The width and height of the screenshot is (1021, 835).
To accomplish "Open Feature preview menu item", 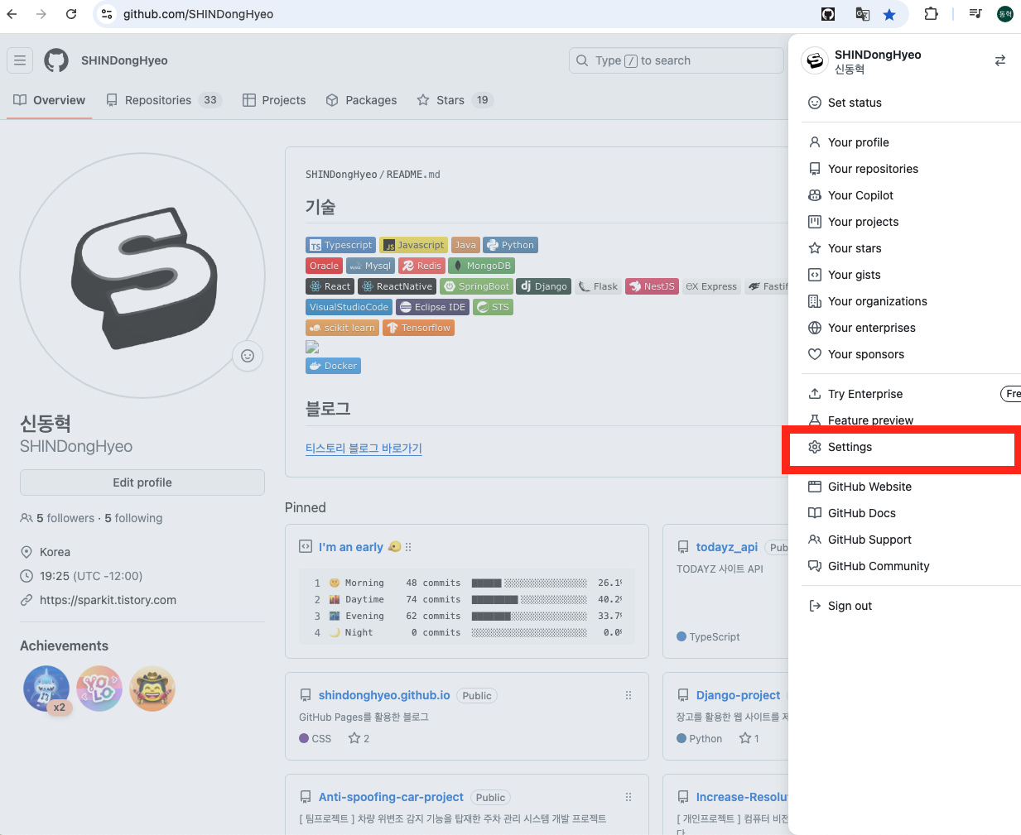I will [911, 420].
